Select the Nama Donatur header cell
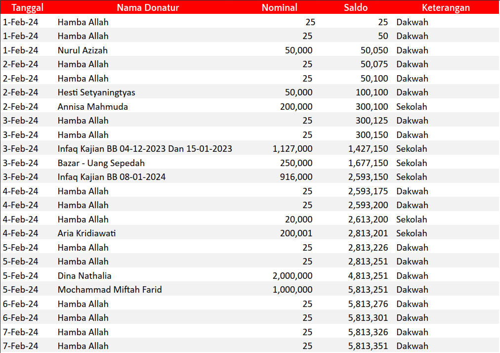 148,7
